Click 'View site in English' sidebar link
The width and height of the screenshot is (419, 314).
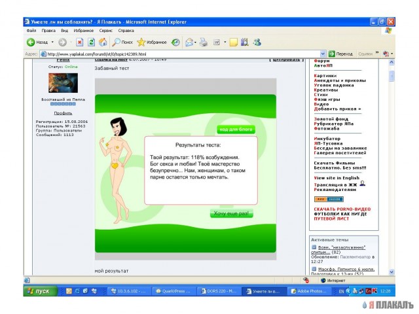pos(337,177)
